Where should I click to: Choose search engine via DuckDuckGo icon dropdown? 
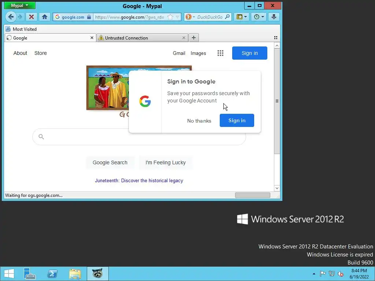[190, 17]
